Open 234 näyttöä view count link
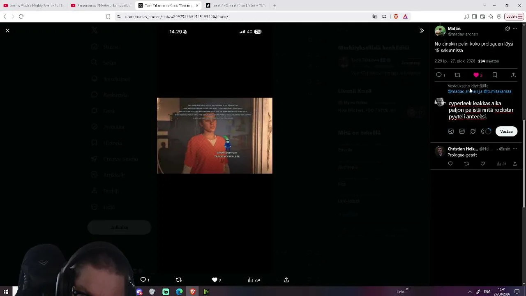Screen dimensions: 526x296 489,61
